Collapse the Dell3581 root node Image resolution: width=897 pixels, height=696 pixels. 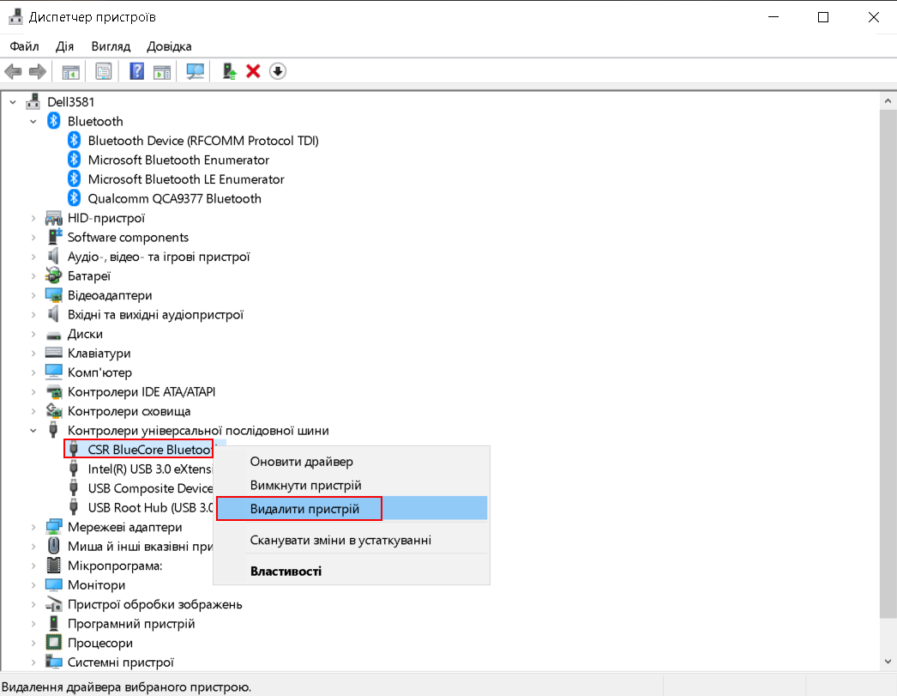coord(13,101)
